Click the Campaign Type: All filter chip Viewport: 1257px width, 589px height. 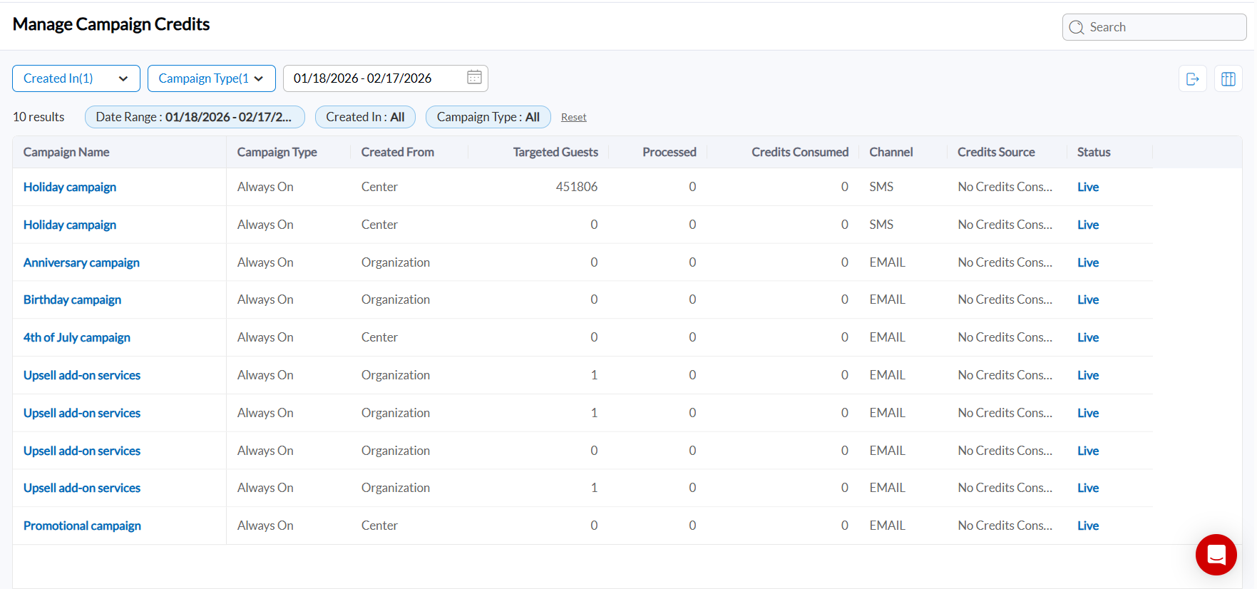coord(488,117)
